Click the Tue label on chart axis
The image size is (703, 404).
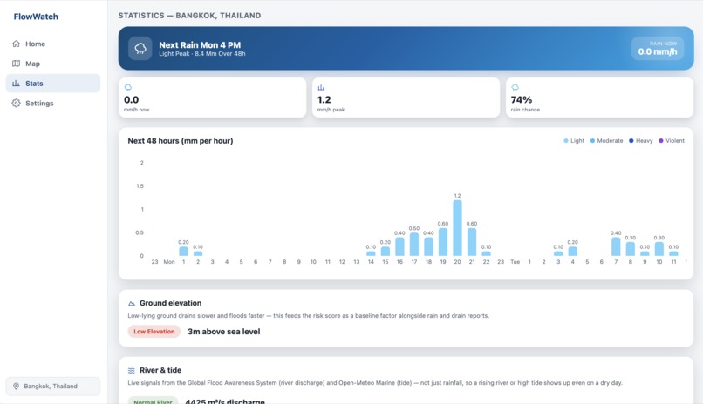(x=515, y=262)
